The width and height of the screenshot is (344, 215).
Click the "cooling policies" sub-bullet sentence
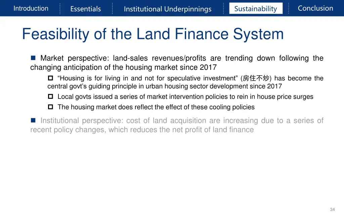(156, 107)
